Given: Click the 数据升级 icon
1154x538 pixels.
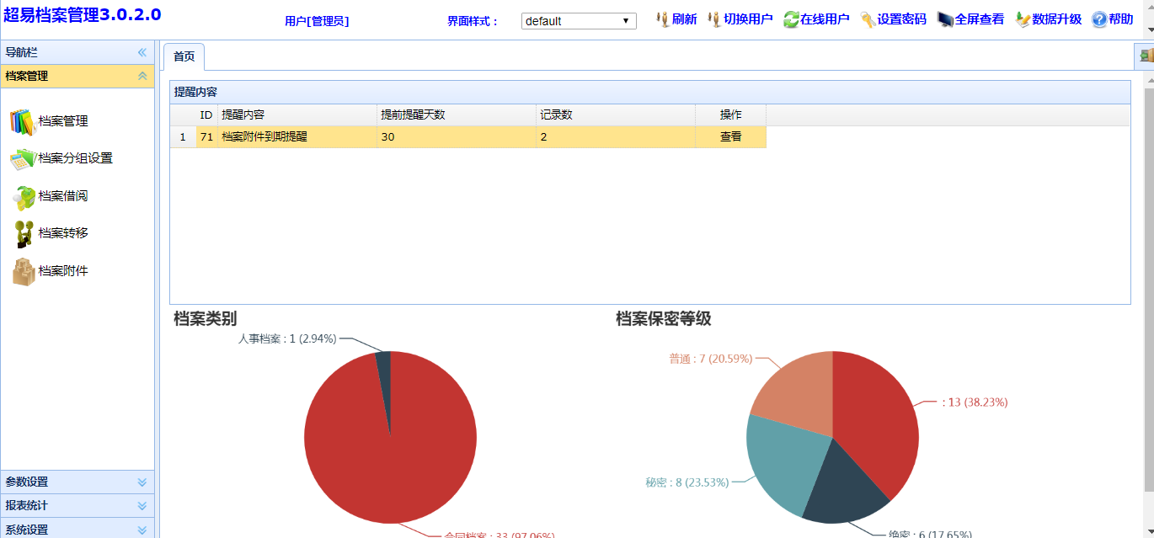Looking at the screenshot, I should pos(1023,19).
